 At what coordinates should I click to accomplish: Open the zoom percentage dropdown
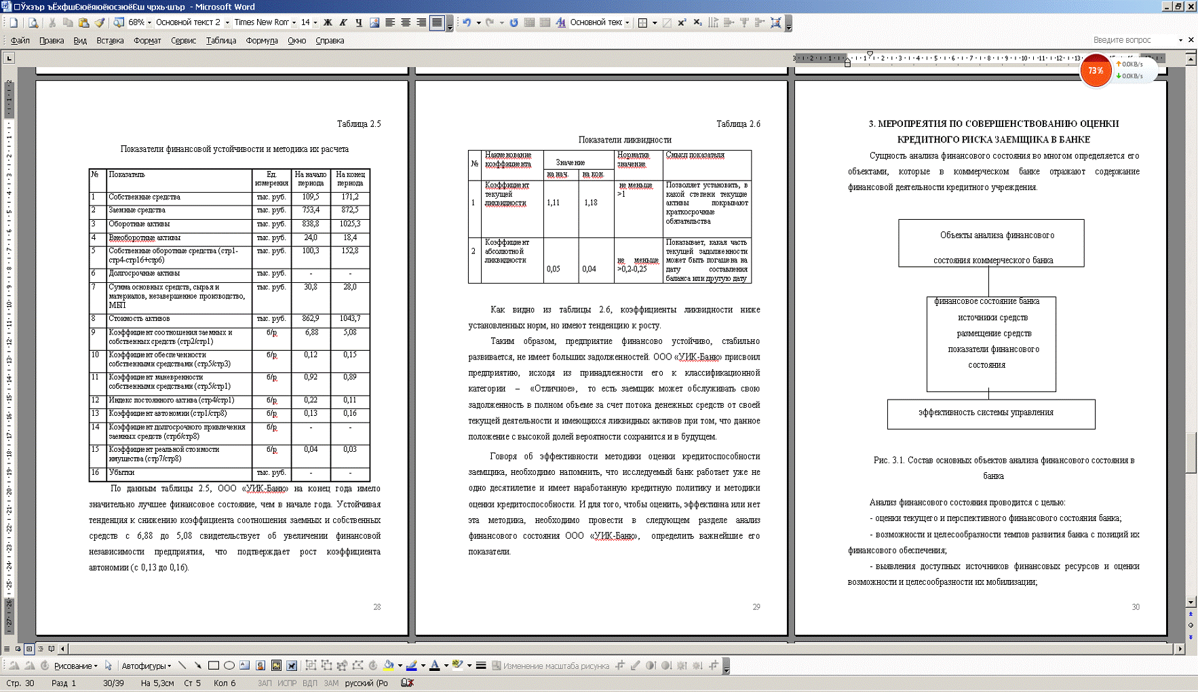pyautogui.click(x=149, y=22)
